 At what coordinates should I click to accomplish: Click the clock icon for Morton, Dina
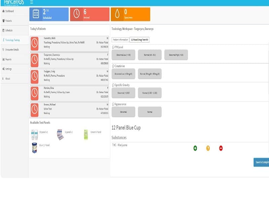(35, 93)
